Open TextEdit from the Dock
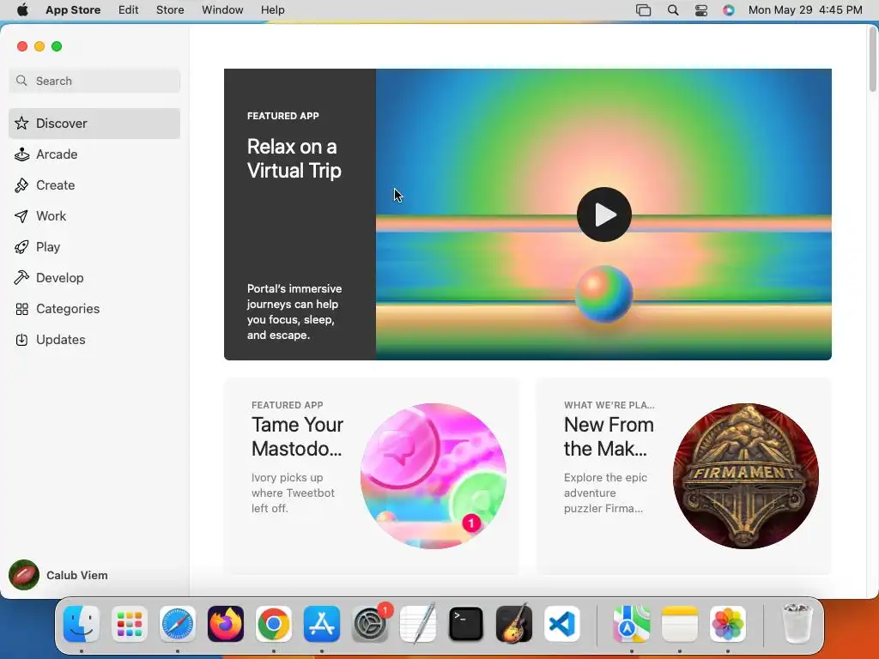Viewport: 879px width, 659px height. click(x=418, y=624)
